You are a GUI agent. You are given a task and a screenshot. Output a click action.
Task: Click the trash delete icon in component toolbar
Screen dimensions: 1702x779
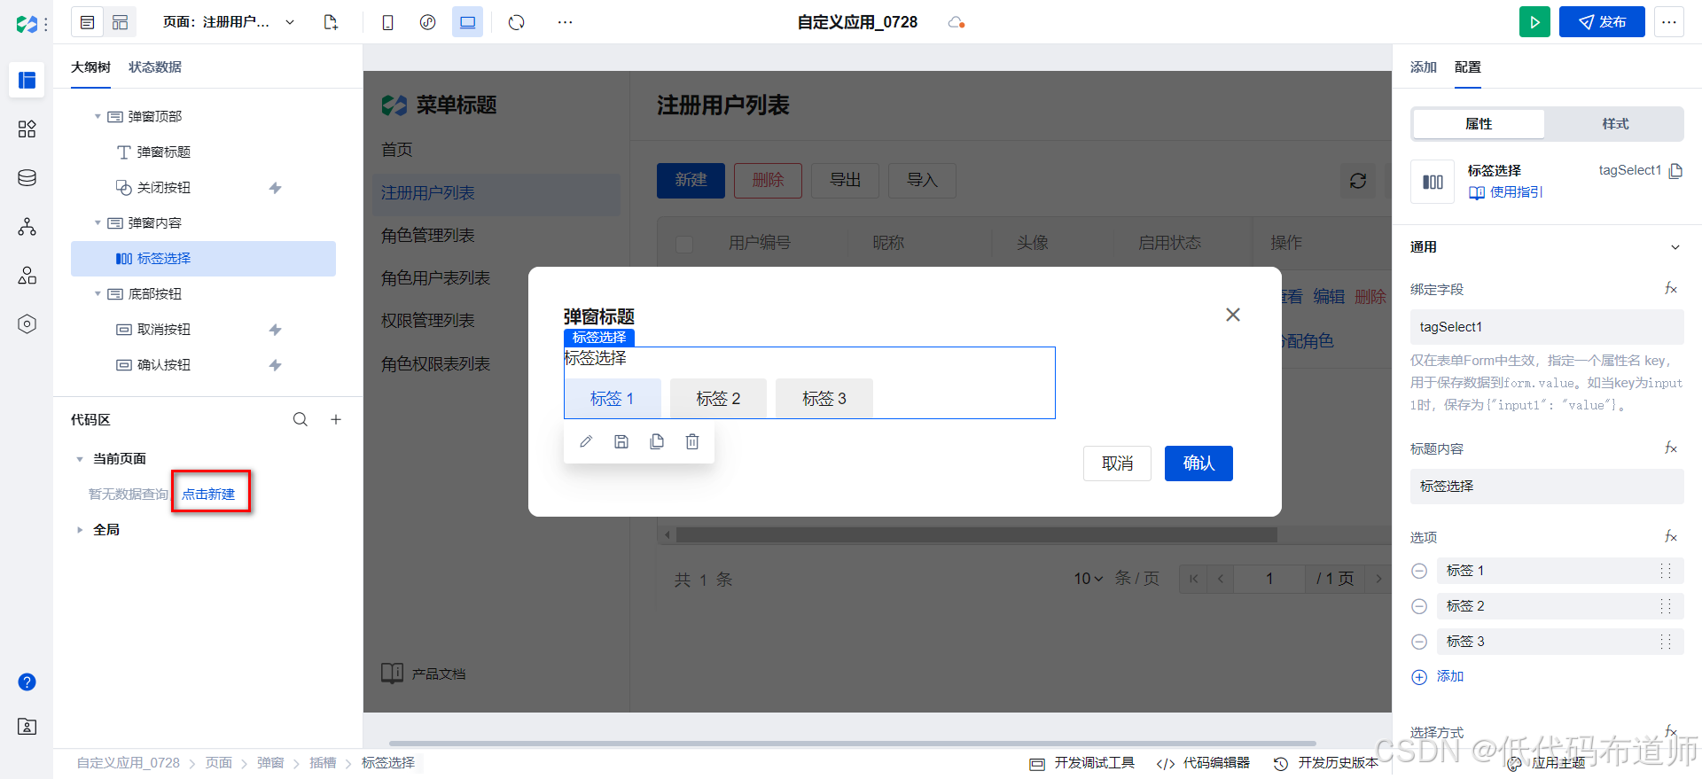point(692,441)
